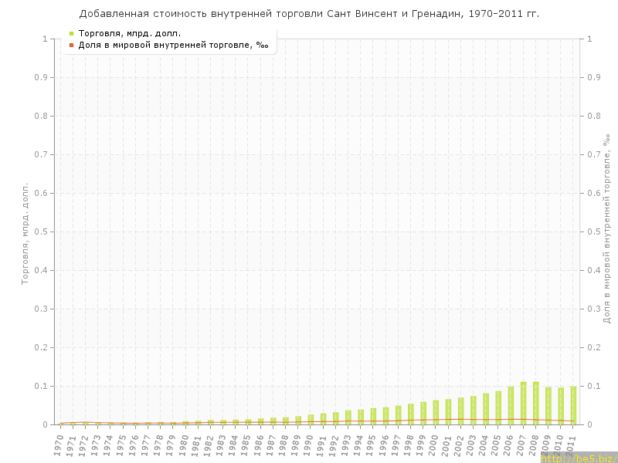Image resolution: width=618 pixels, height=463 pixels.
Task: Click the left y-axis title 'Торговля, млрд. долл.'
Action: coord(25,233)
